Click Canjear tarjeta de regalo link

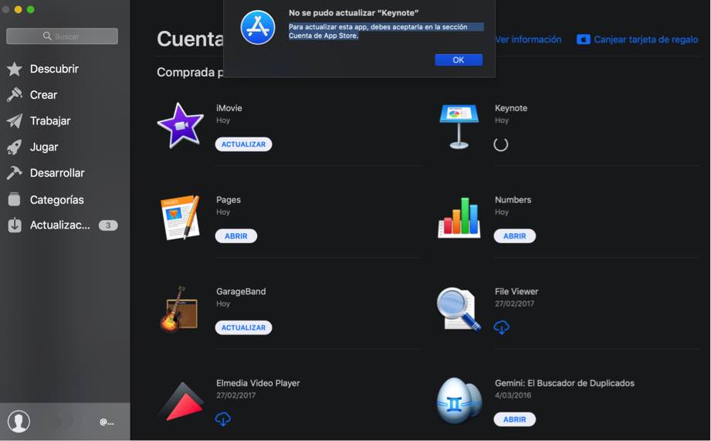pyautogui.click(x=645, y=39)
